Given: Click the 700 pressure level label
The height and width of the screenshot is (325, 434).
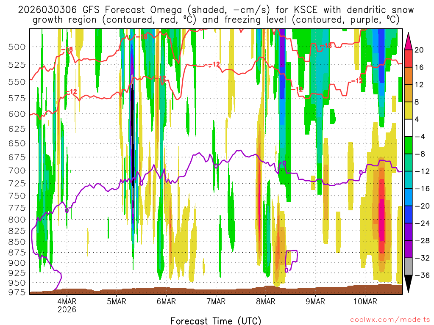Looking at the screenshot, I should (17, 171).
